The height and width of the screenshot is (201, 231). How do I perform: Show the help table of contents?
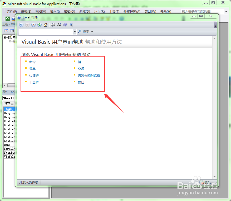coord(65,25)
